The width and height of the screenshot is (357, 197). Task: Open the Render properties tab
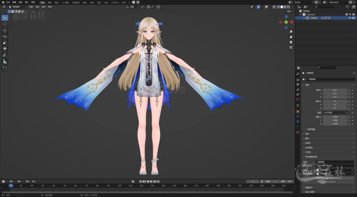298,80
